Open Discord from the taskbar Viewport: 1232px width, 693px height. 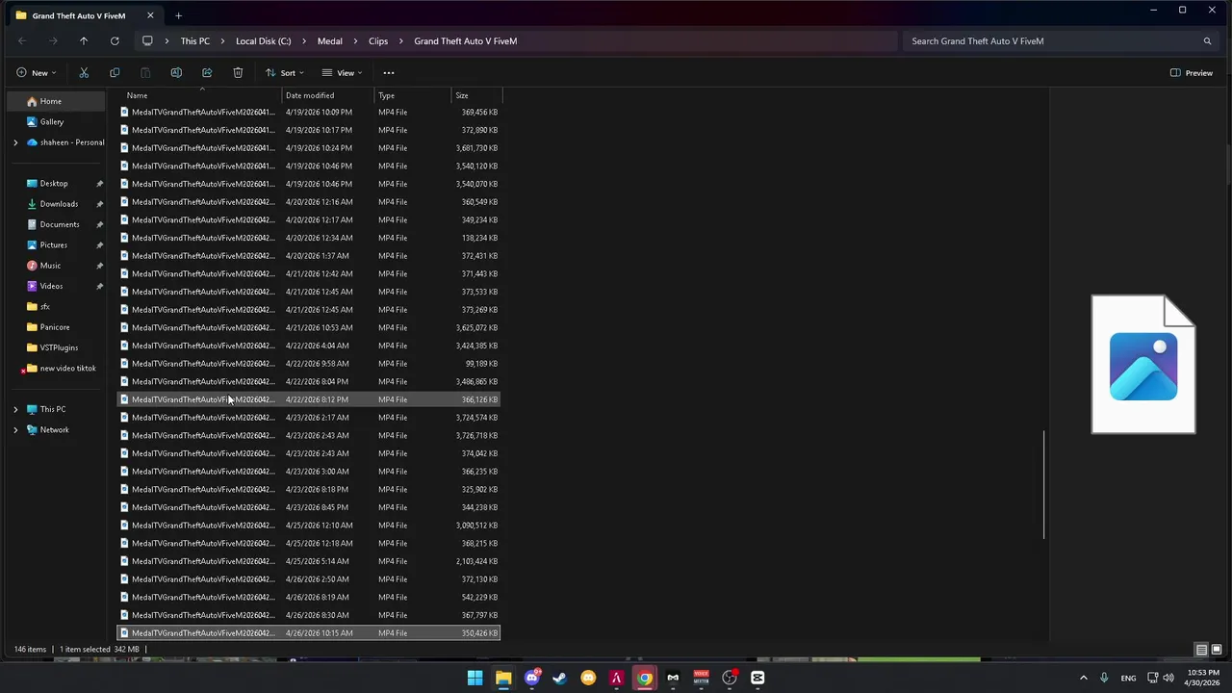531,678
